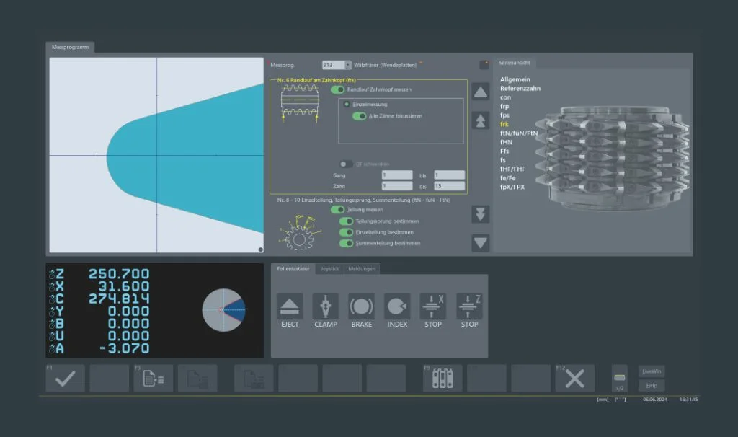Switch to the Joystick tab
Image resolution: width=738 pixels, height=437 pixels.
[329, 269]
